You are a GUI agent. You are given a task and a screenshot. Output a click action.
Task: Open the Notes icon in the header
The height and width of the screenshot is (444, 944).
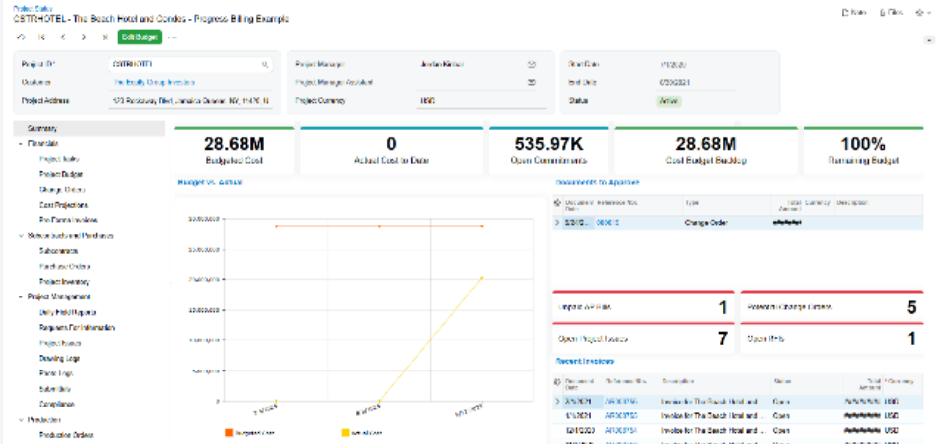tap(854, 12)
